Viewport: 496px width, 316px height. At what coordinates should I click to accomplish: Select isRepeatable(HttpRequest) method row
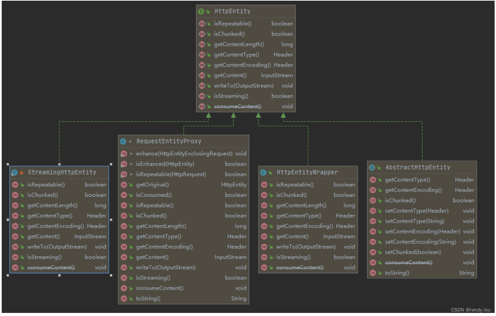183,174
